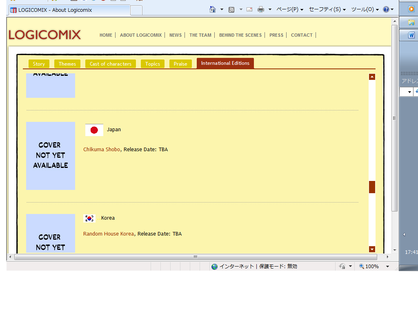Image resolution: width=418 pixels, height=313 pixels.
Task: Click the left-pointing arrow in right panel
Action: [x=405, y=234]
